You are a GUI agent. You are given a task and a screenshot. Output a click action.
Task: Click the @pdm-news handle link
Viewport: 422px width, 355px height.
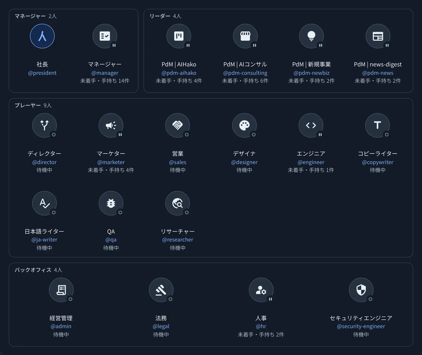pyautogui.click(x=378, y=73)
